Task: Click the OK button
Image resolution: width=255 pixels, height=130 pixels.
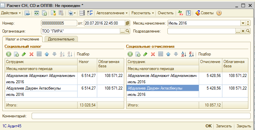Action: 208,126
